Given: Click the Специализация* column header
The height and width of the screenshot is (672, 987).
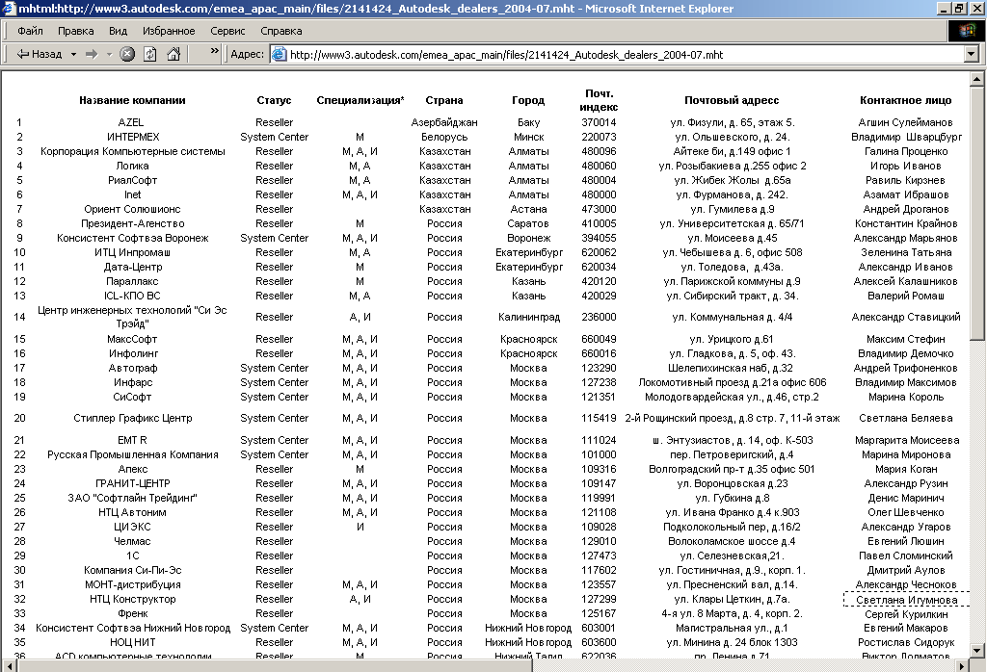Looking at the screenshot, I should point(360,100).
